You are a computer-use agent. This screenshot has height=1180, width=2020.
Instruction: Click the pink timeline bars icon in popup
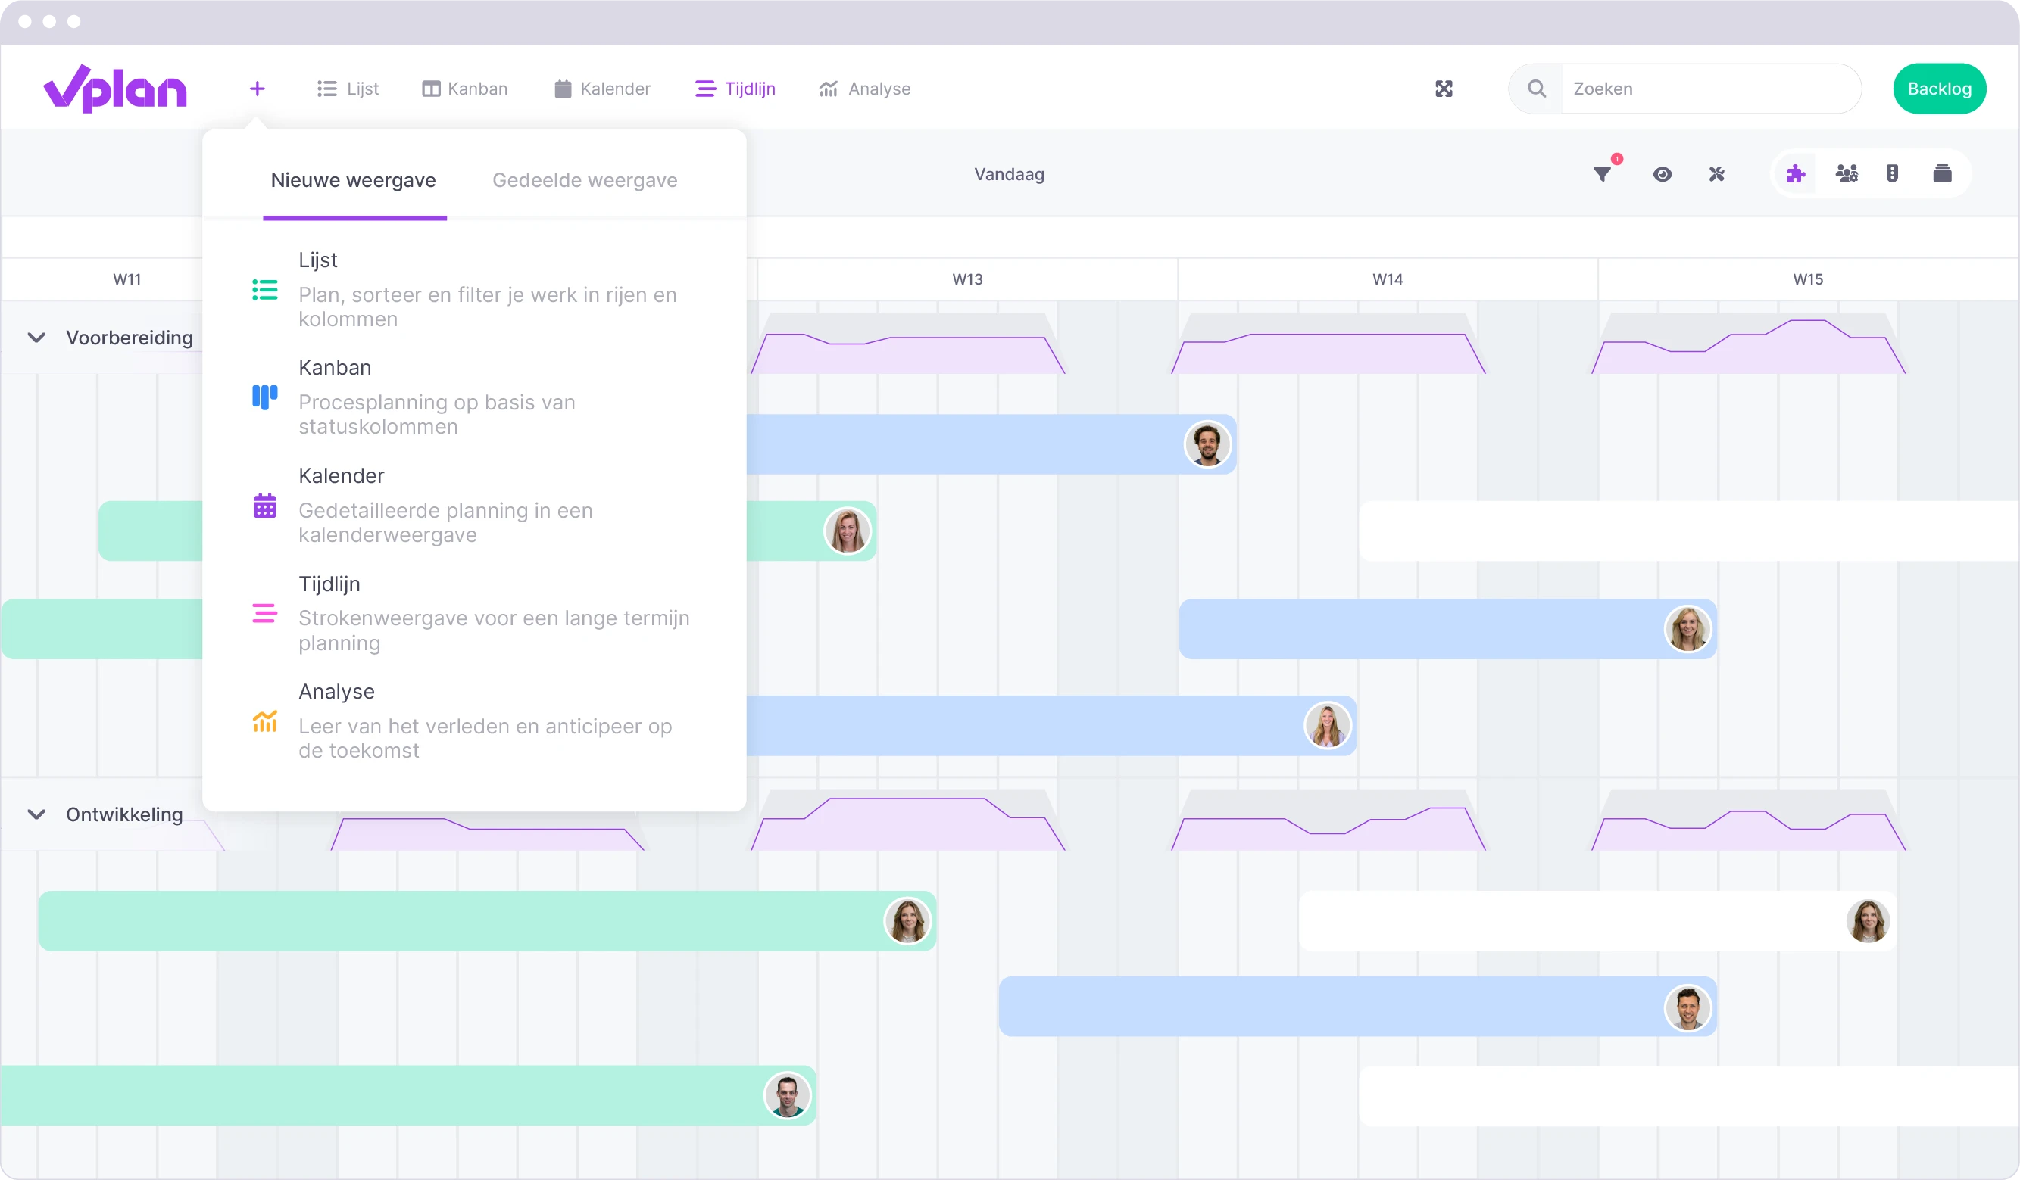pos(264,614)
